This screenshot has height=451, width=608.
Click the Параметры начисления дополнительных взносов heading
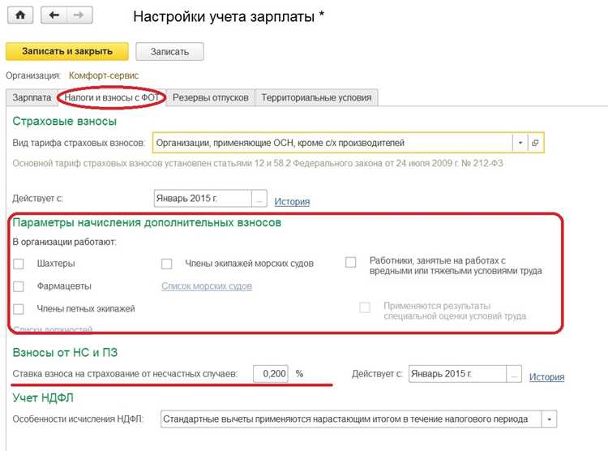pyautogui.click(x=147, y=223)
